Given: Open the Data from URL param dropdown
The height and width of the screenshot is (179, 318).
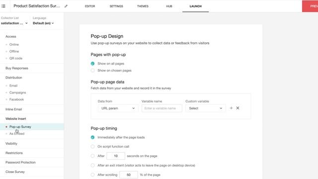Looking at the screenshot, I should (118, 108).
